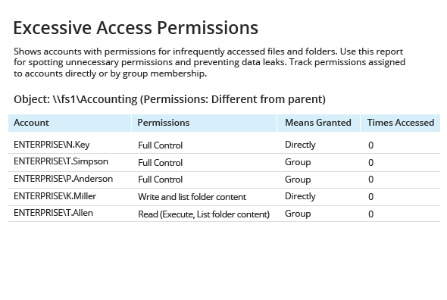
Task: Click the Permissions column header
Action: pos(164,123)
